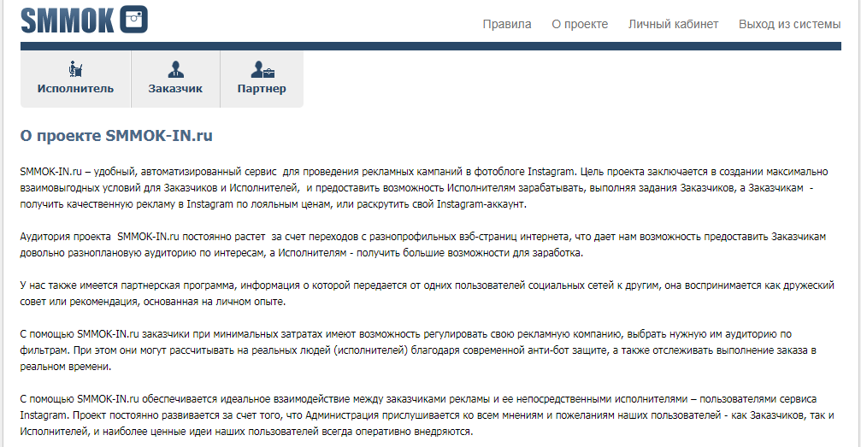Viewport: 861px width, 447px height.
Task: Click Выход из системы to log out
Action: click(790, 24)
